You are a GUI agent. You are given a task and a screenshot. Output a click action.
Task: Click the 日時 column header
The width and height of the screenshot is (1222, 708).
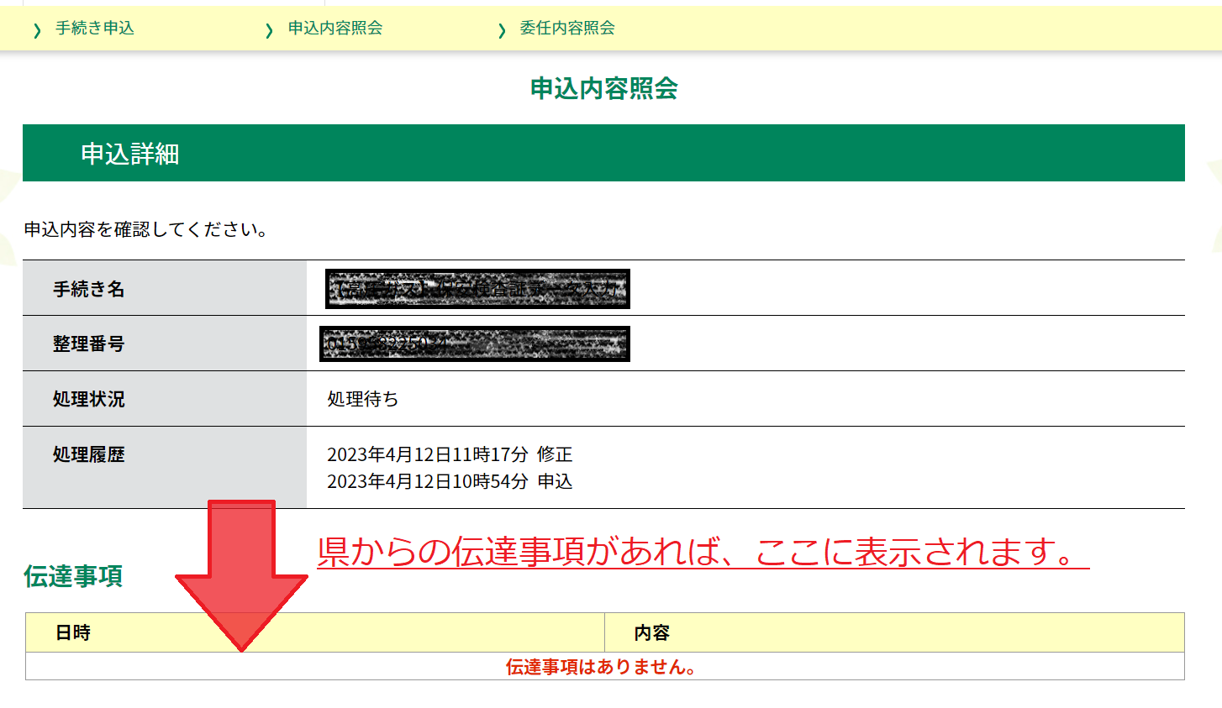pos(315,632)
